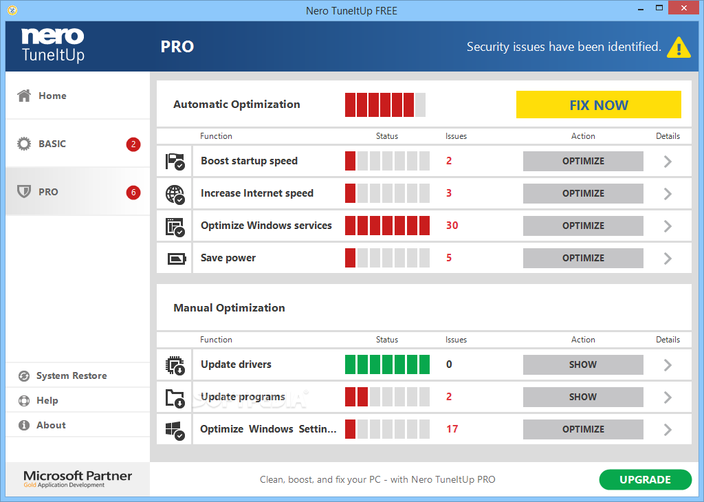Click the 'Automatic Optimization' heading
Screen dimensions: 704x502
pos(236,104)
